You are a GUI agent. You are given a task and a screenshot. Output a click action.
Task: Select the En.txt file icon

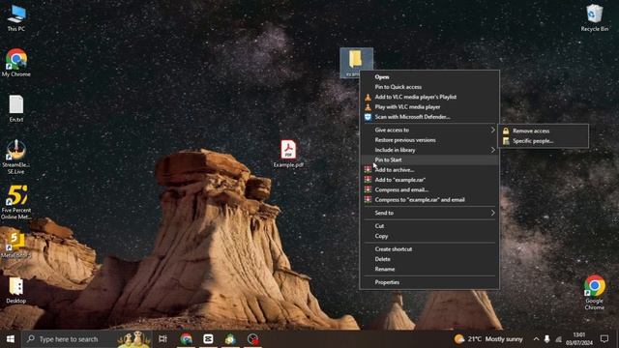point(16,108)
